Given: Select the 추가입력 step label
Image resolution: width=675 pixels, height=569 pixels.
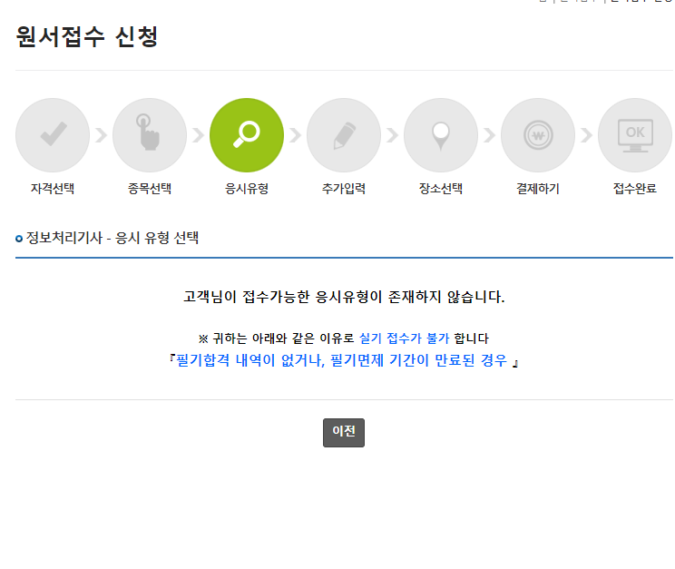Looking at the screenshot, I should pyautogui.click(x=344, y=189).
